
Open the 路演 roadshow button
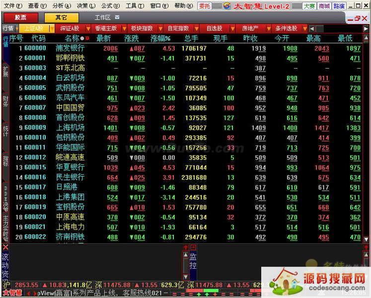339,6
